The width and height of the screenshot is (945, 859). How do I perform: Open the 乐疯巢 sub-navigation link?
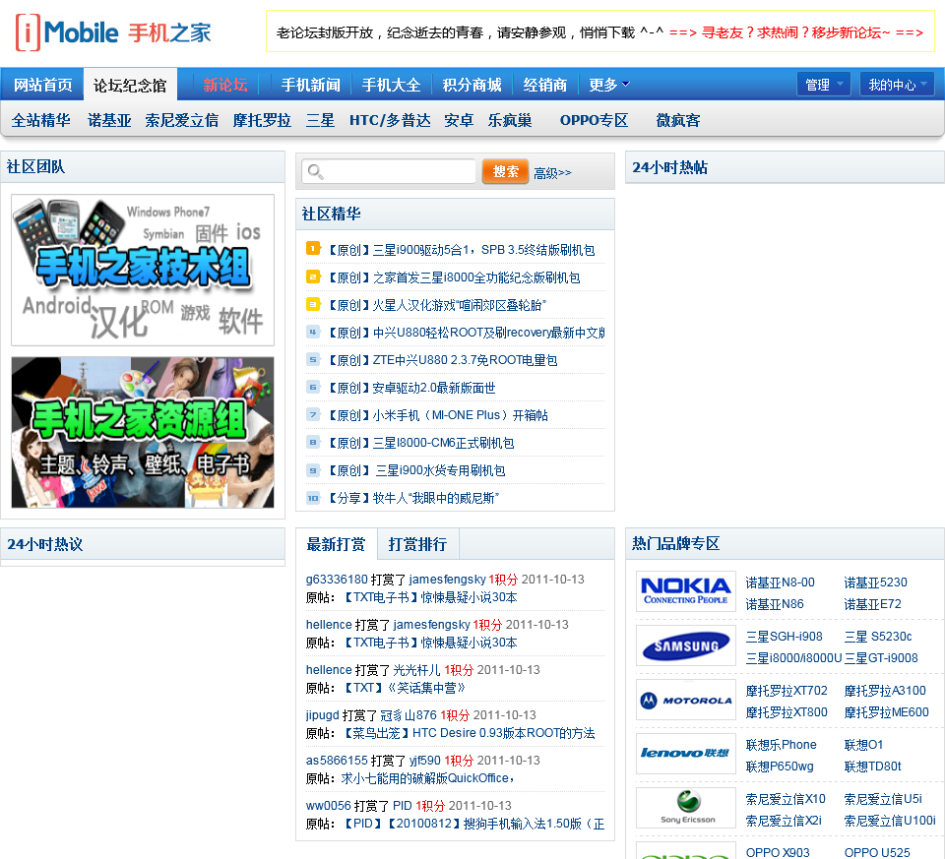point(510,120)
